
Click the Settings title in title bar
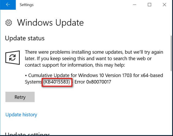click(27, 5)
